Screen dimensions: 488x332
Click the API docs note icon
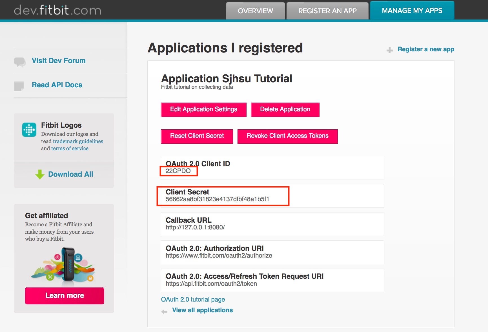[19, 86]
